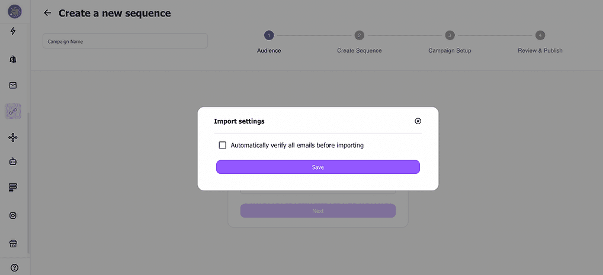Go back using the left arrow

click(47, 12)
